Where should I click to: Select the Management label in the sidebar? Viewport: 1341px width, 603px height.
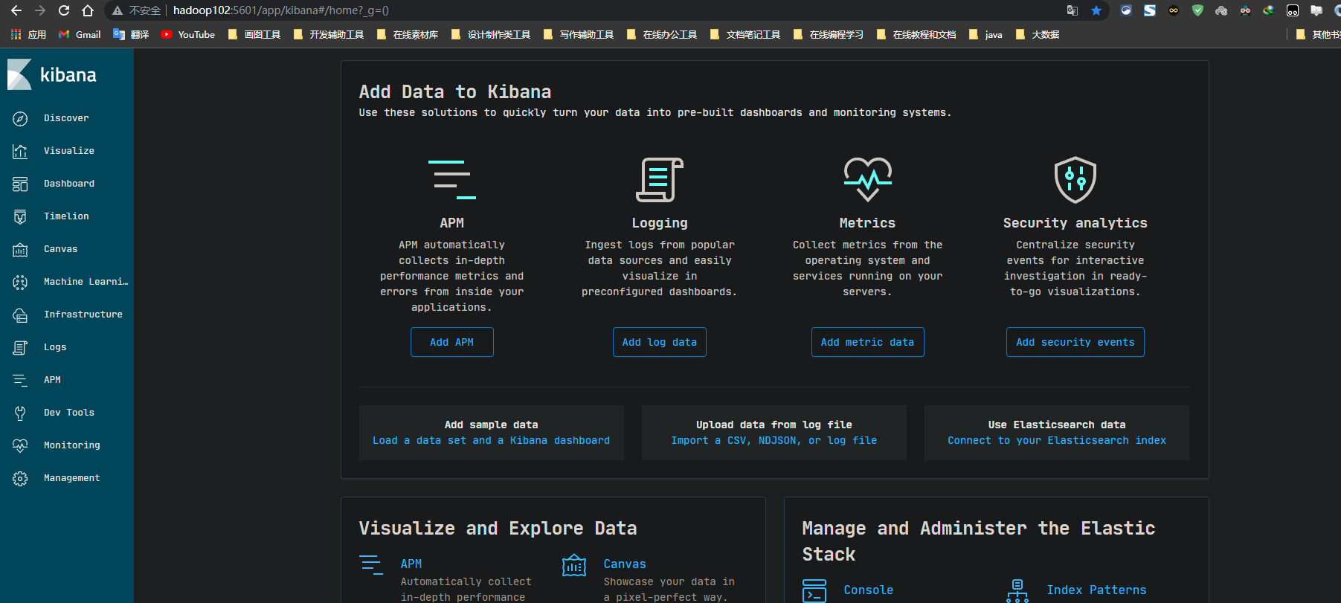[72, 478]
